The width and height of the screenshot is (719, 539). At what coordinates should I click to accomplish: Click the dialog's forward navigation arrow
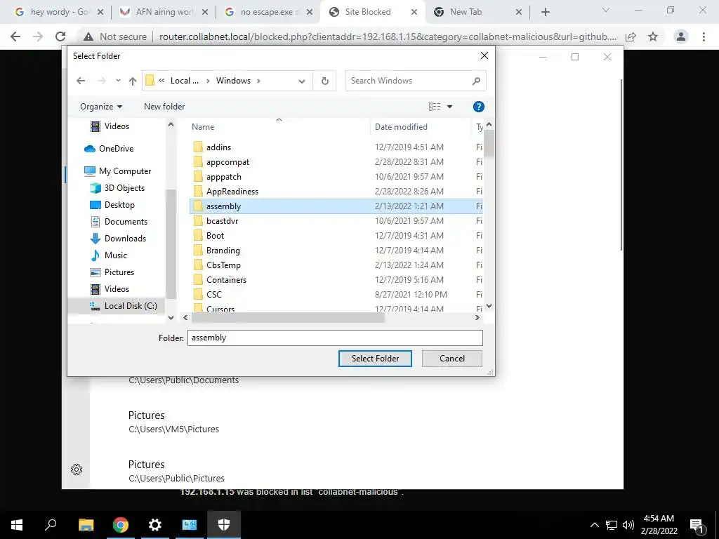click(101, 81)
